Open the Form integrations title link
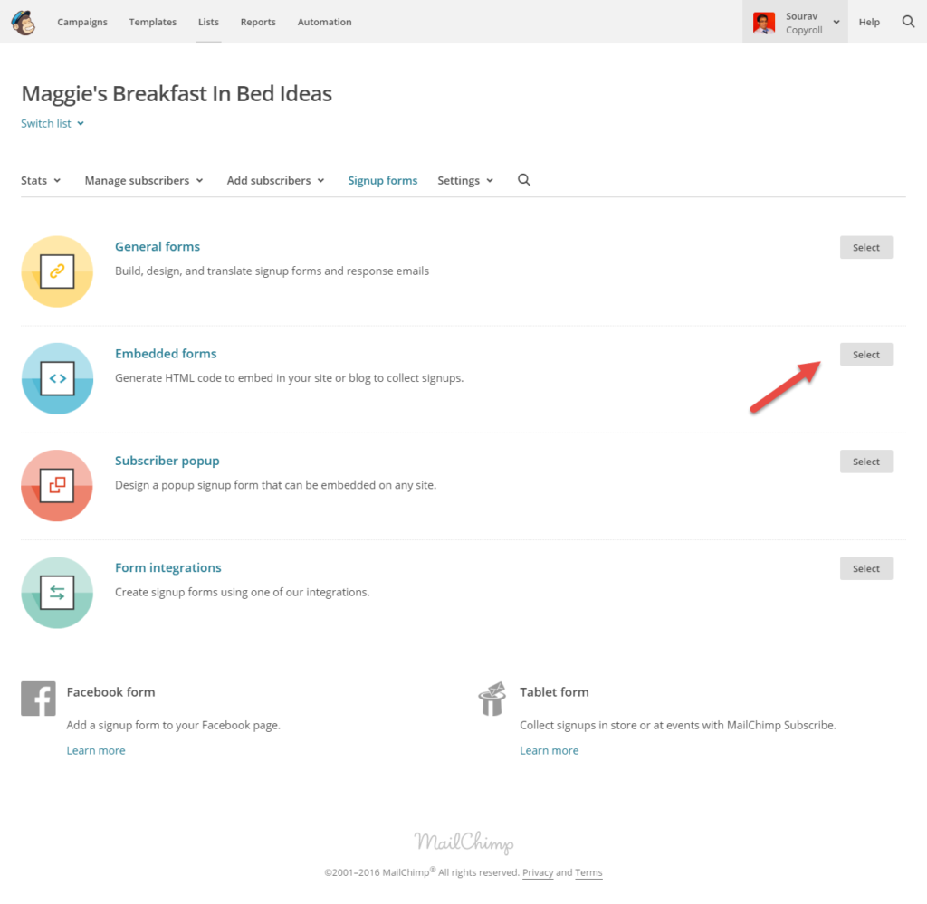 click(x=167, y=567)
